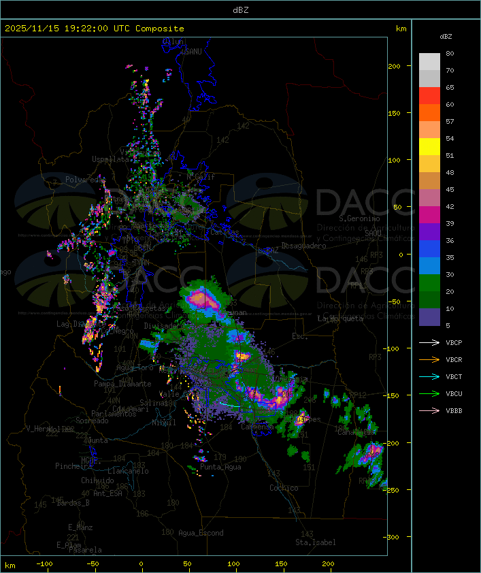
Task: Pick the magenta swatch between 42 and 39
Action: [429, 214]
